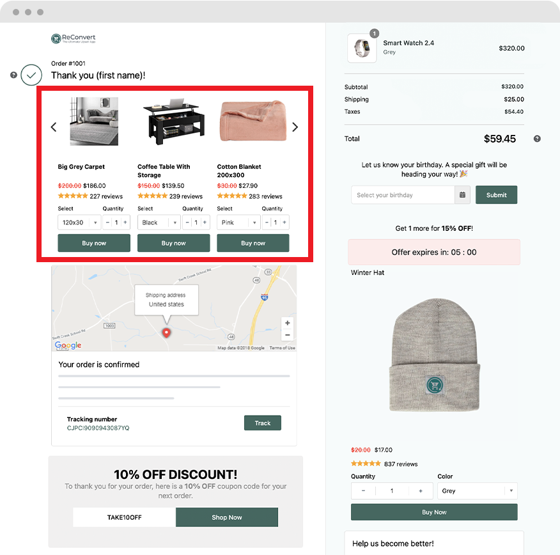Image resolution: width=560 pixels, height=555 pixels.
Task: Click the 239 reviews rating
Action: [170, 196]
